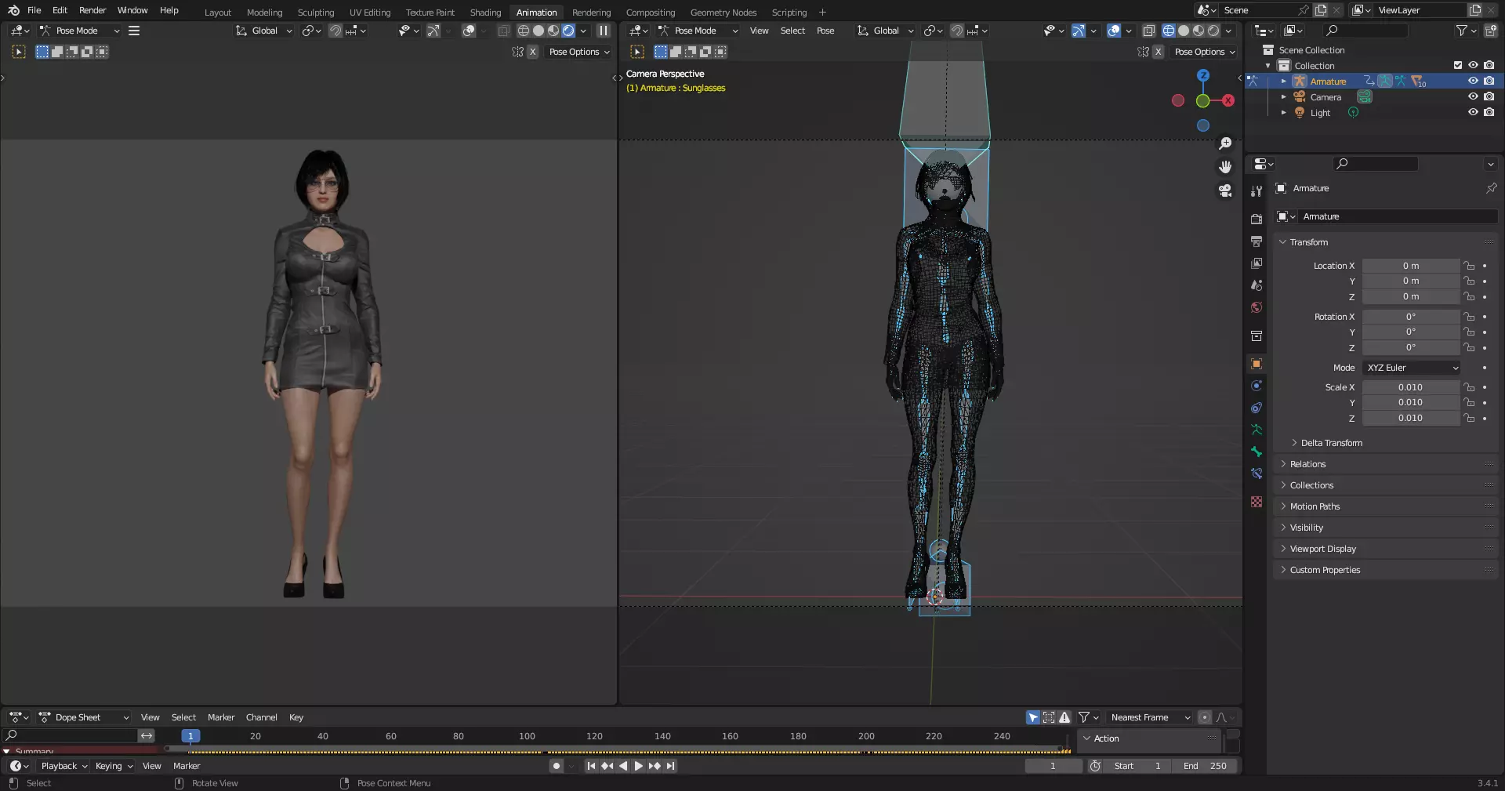
Task: Click the zoom magnifier in right viewport
Action: [x=1225, y=143]
